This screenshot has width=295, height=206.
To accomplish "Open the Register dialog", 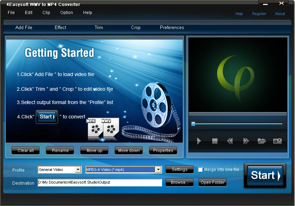I will click(259, 14).
